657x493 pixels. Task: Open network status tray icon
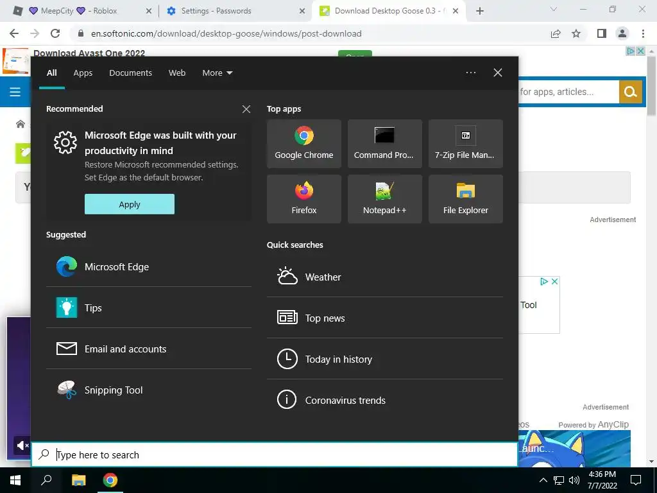tap(559, 480)
